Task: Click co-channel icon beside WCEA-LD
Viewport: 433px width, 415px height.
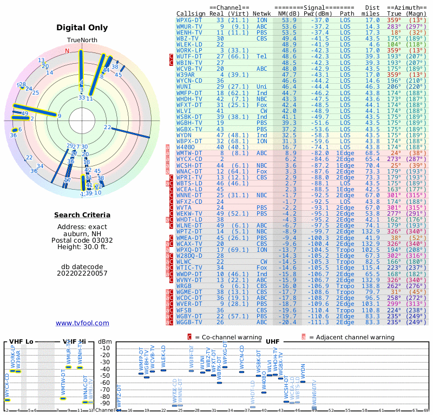Action: point(171,190)
